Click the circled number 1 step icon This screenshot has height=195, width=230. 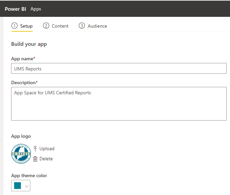click(x=14, y=26)
